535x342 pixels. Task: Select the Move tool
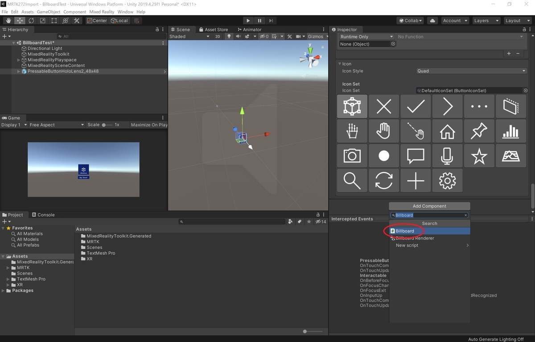20,21
